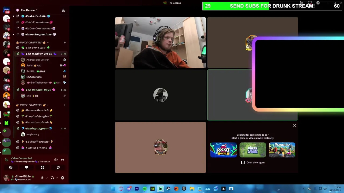This screenshot has width=344, height=193.
Task: Join Gaming-Lagoon voice channel
Action: click(40, 128)
